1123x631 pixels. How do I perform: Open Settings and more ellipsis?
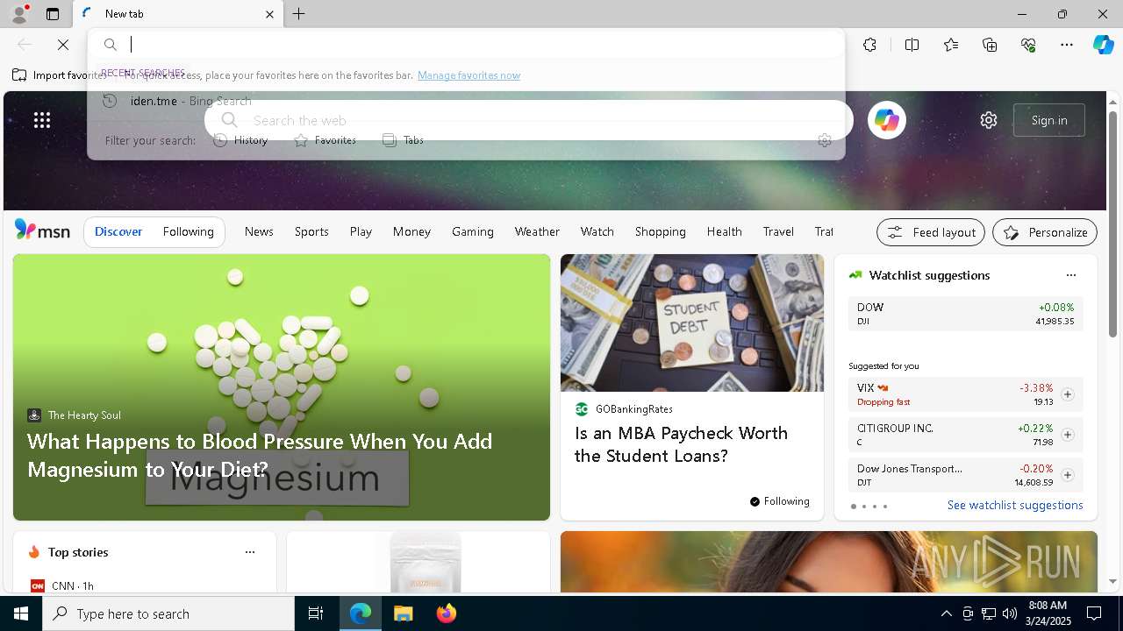1067,45
